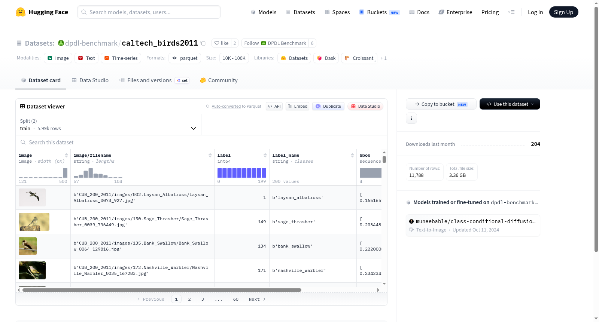The image size is (599, 322).
Task: Open the muneebable class-conditional-diffusion model card
Action: 473,225
